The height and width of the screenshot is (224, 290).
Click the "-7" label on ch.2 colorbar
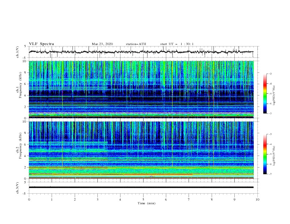click(x=270, y=174)
